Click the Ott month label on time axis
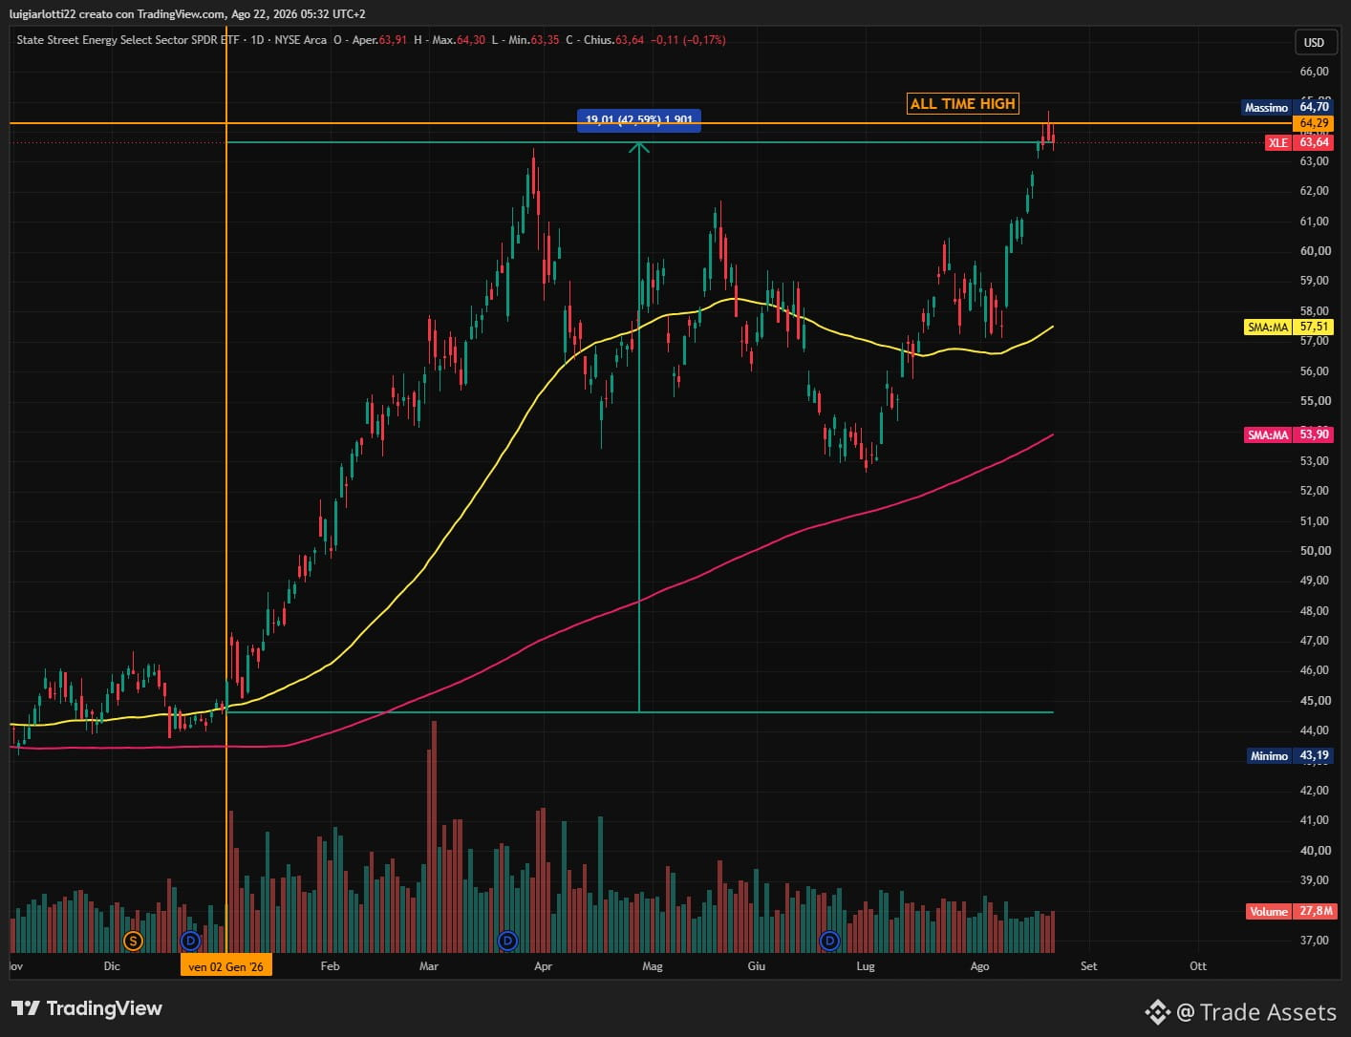Image resolution: width=1351 pixels, height=1037 pixels. 1198,966
